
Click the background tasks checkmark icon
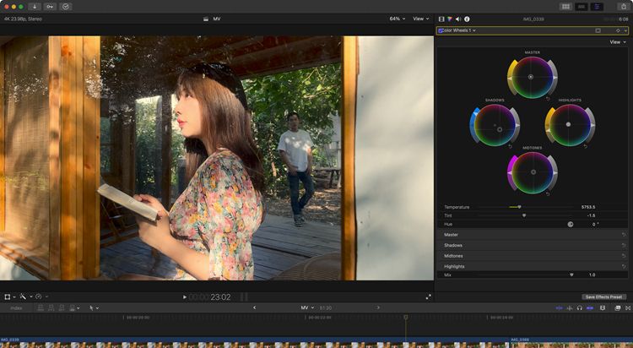(x=65, y=7)
